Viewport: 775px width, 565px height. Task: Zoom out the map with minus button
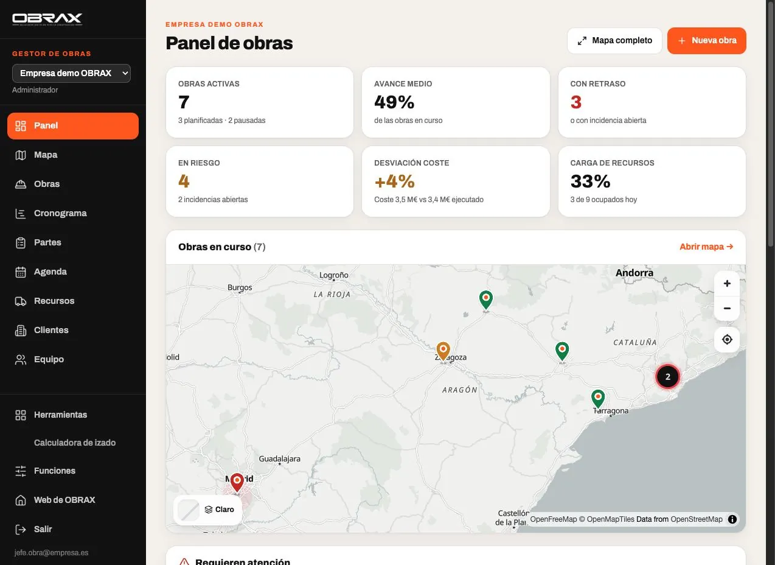(x=727, y=309)
